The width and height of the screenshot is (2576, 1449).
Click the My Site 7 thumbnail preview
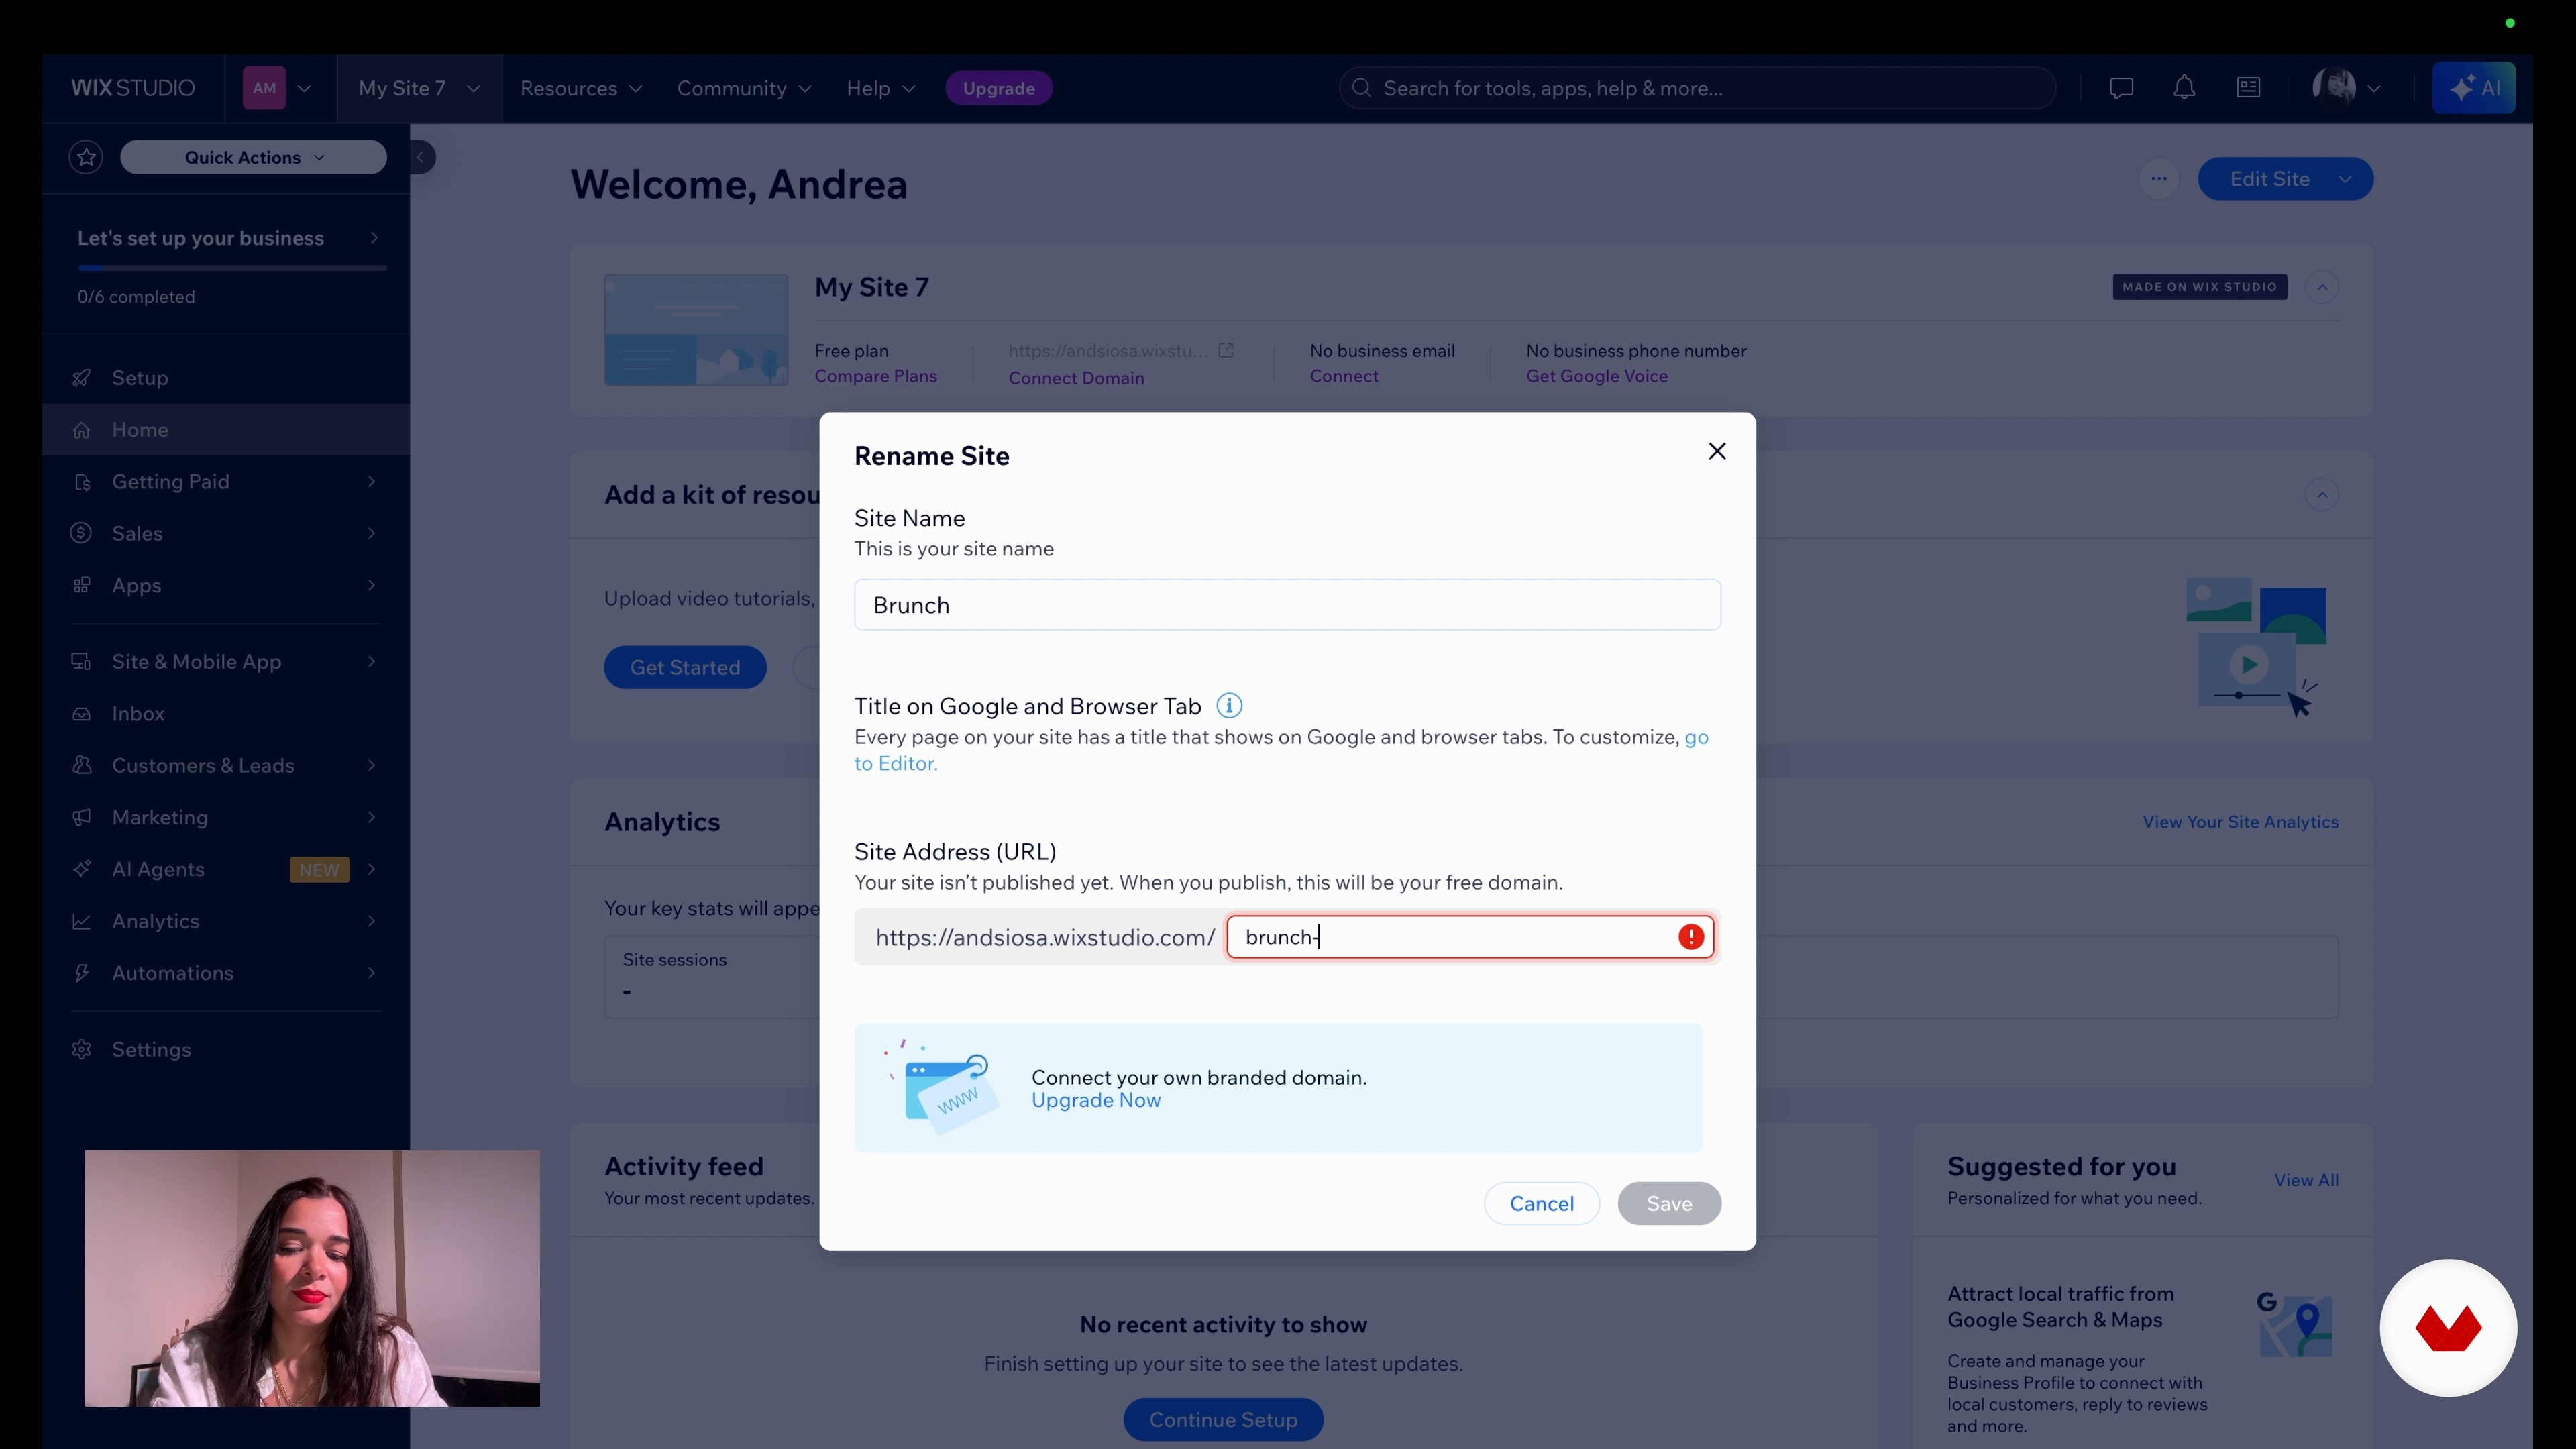point(696,330)
